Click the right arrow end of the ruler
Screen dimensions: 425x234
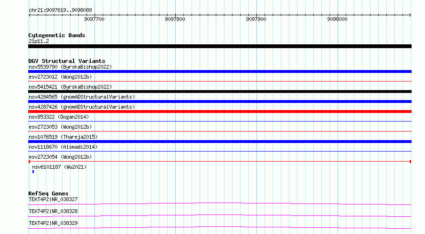410,15
